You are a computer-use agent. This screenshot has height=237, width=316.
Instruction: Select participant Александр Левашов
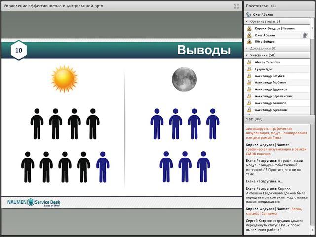[277, 103]
